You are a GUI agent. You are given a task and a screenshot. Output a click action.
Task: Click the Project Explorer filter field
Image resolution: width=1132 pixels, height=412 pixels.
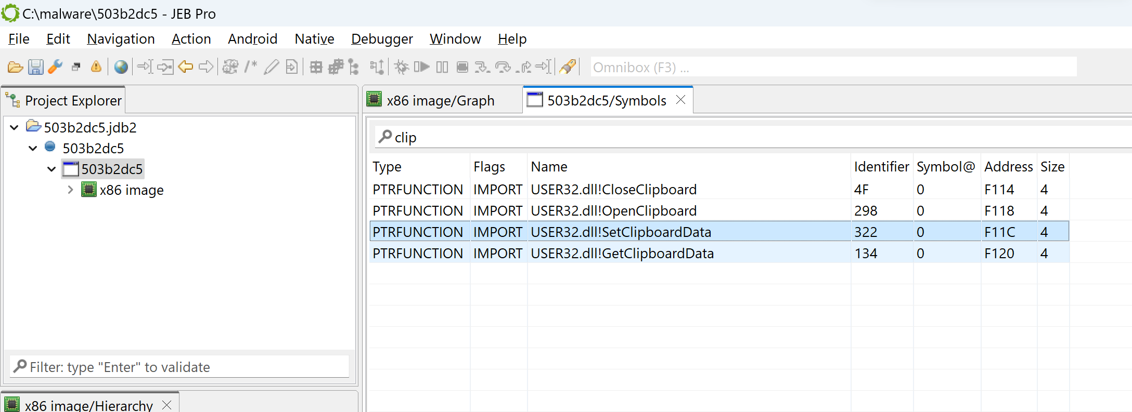click(x=179, y=367)
